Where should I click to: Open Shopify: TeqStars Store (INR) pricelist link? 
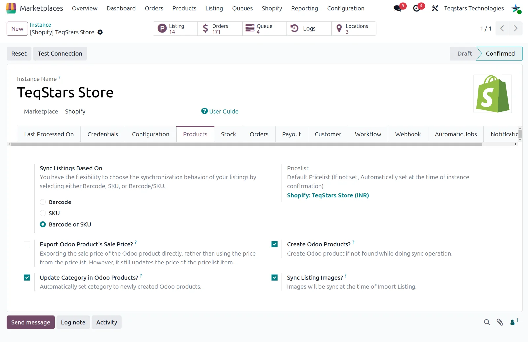(328, 195)
